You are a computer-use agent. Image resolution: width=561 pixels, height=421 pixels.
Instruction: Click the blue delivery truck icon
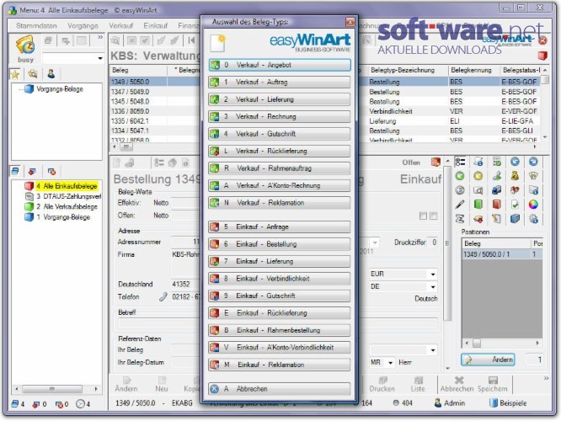coord(497,190)
